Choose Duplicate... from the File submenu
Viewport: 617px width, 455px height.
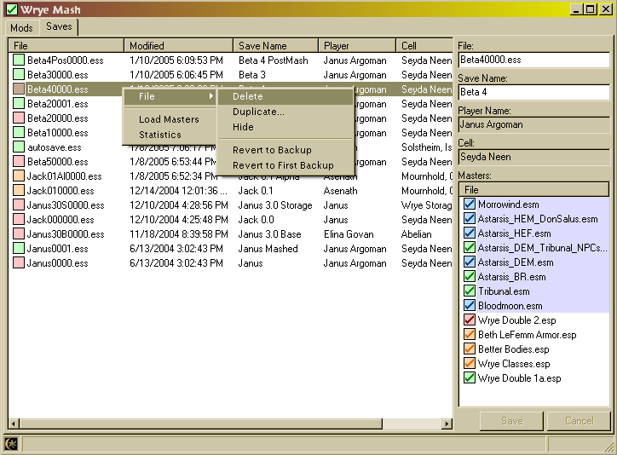tap(285, 112)
